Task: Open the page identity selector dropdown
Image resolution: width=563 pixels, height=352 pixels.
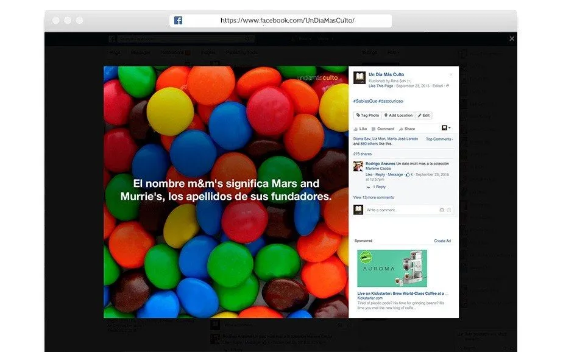Action: (x=445, y=128)
